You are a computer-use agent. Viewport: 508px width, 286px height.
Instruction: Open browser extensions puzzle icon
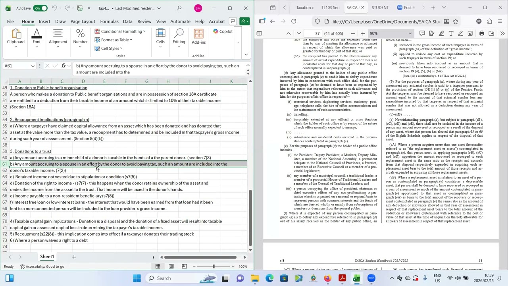click(x=489, y=21)
